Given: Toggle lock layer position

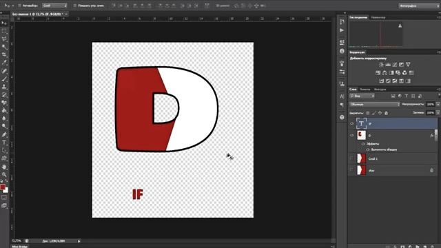Looking at the screenshot, I should click(380, 113).
